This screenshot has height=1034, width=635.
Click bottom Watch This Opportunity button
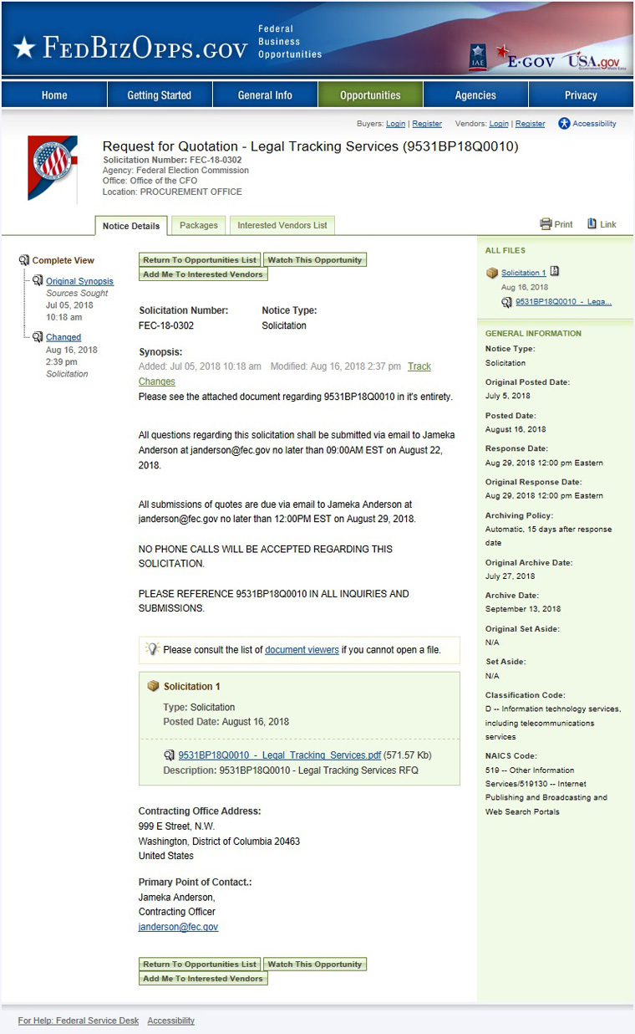coord(315,965)
